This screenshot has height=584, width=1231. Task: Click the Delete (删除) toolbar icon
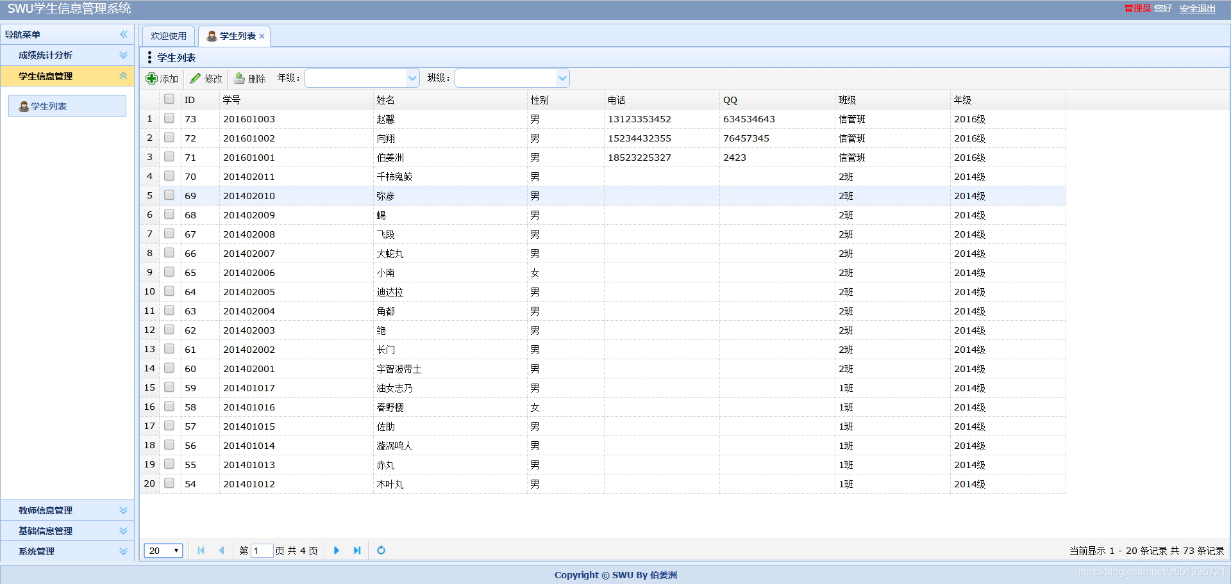coord(239,78)
